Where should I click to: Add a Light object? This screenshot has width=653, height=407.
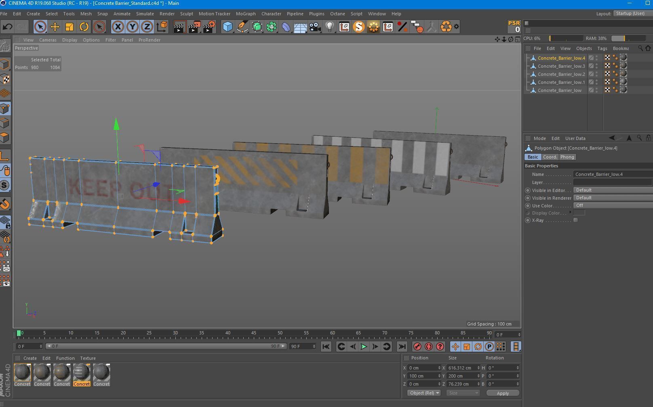tap(330, 27)
